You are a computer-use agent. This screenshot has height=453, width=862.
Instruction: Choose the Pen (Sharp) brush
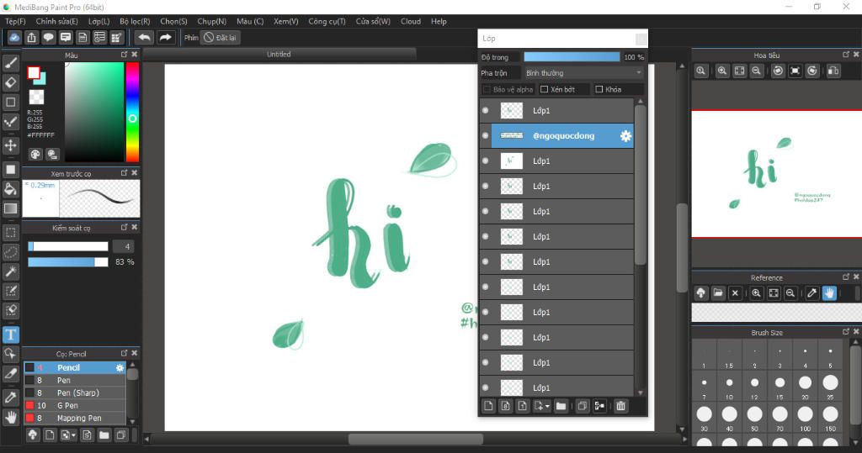[75, 393]
